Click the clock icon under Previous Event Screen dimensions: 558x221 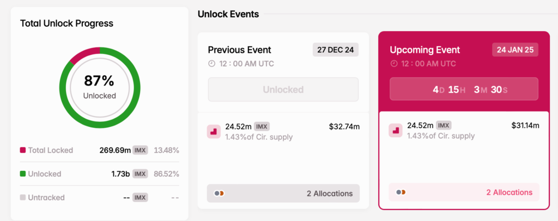[x=211, y=64]
